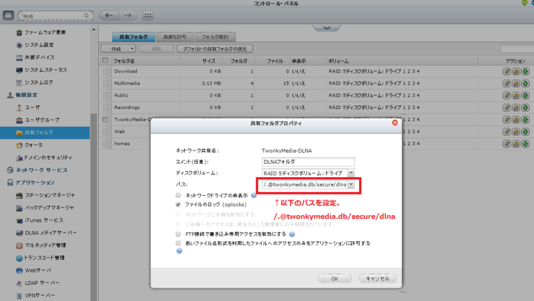
Task: Check the Recordings folder row checkbox
Action: (105, 107)
